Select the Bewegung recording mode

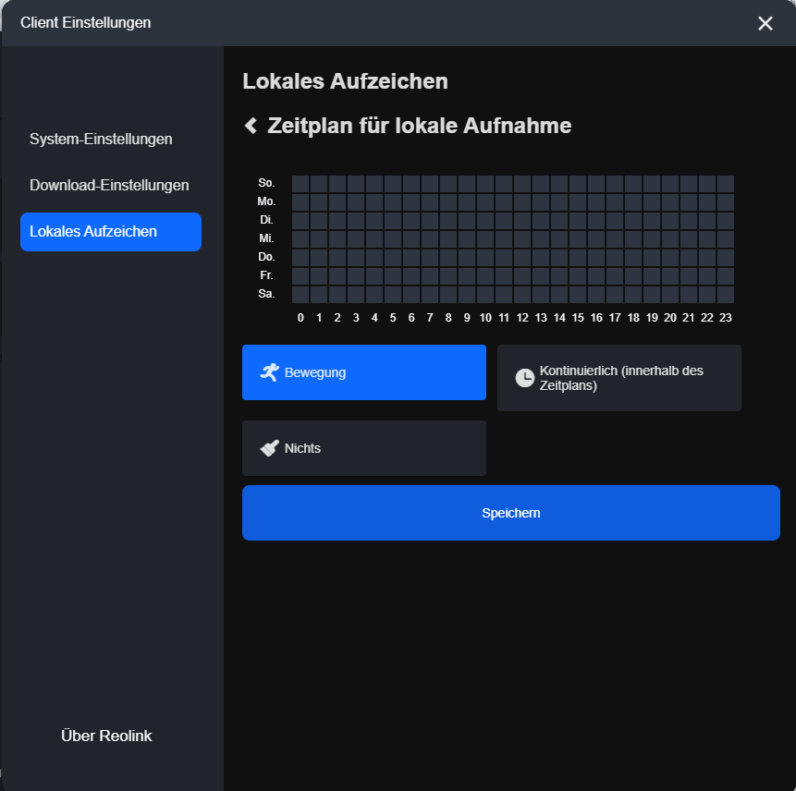tap(364, 372)
